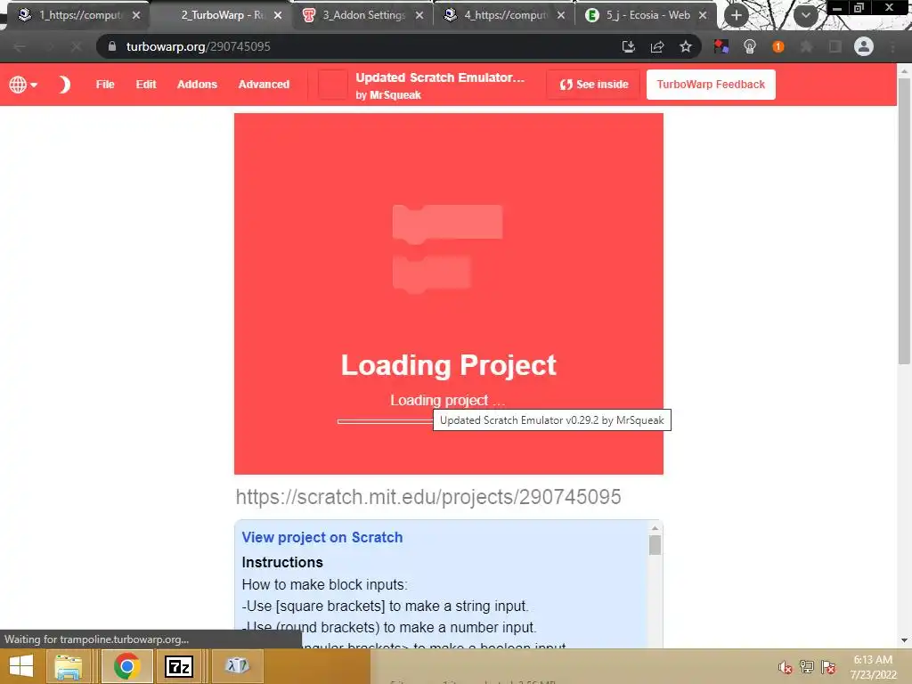Viewport: 912px width, 684px height.
Task: Switch to tab 4_https://comput
Action: click(x=505, y=15)
